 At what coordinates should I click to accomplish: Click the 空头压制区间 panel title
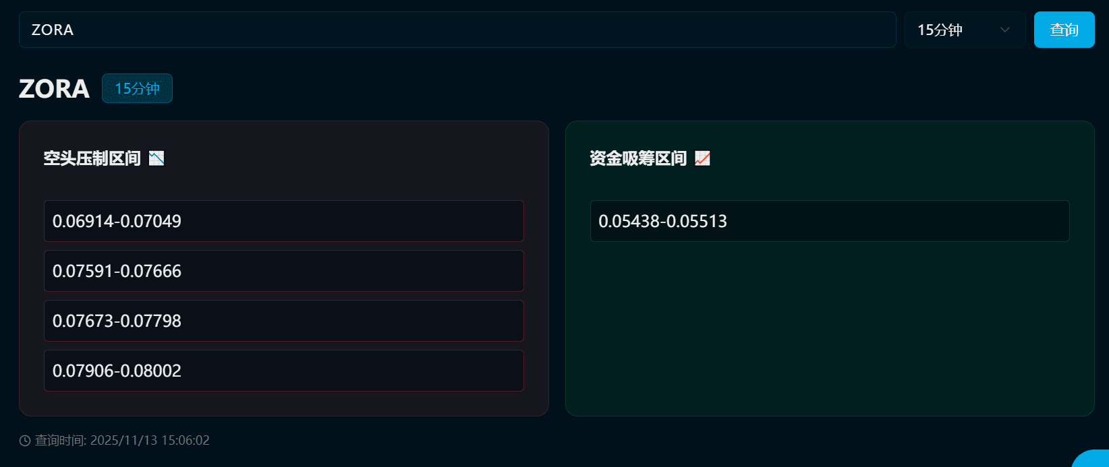[x=92, y=158]
